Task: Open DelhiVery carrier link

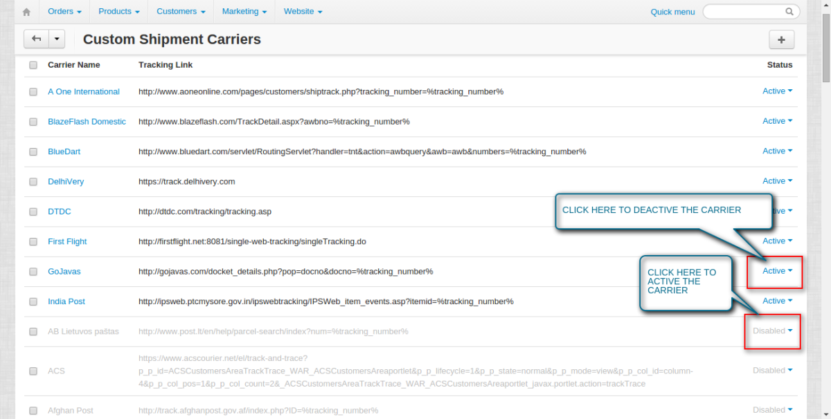Action: (x=66, y=181)
